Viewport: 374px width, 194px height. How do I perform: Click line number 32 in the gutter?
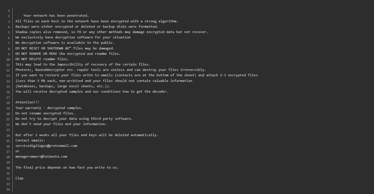pyautogui.click(x=8, y=179)
